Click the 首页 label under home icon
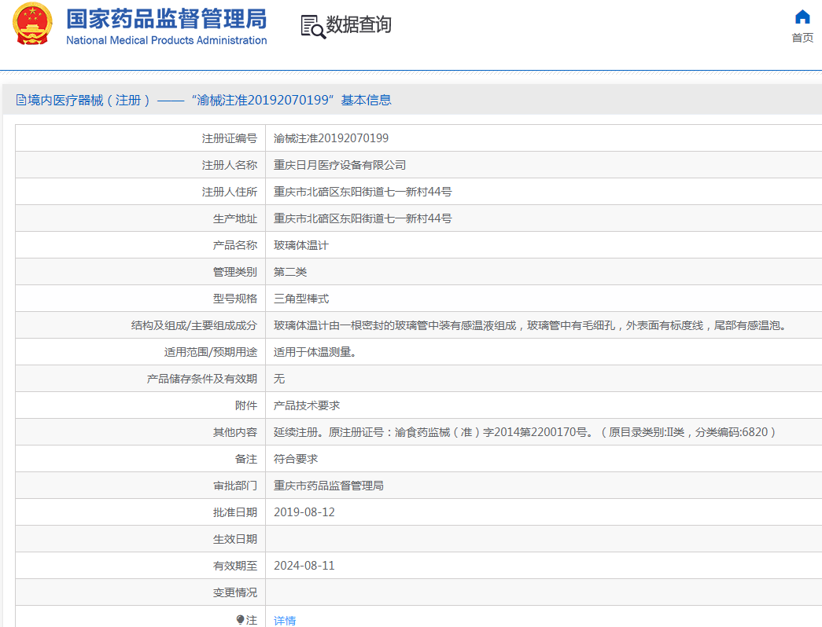822x627 pixels. click(802, 38)
